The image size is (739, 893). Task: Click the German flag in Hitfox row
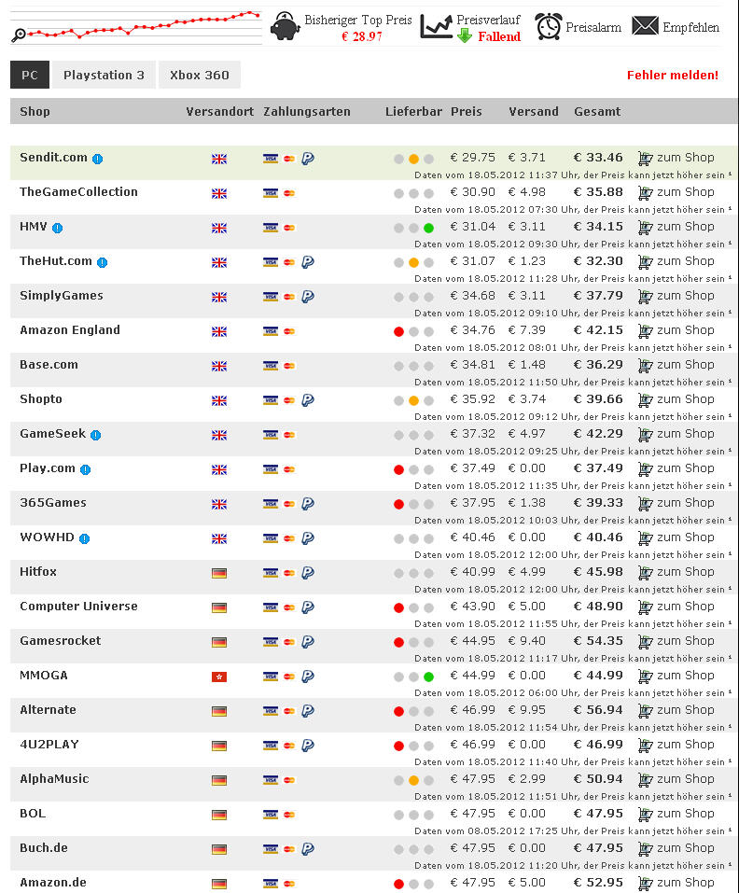click(x=219, y=573)
